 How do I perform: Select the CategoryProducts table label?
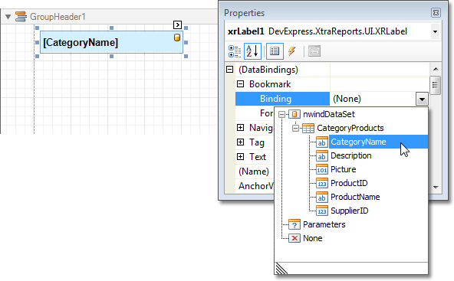pyautogui.click(x=350, y=128)
